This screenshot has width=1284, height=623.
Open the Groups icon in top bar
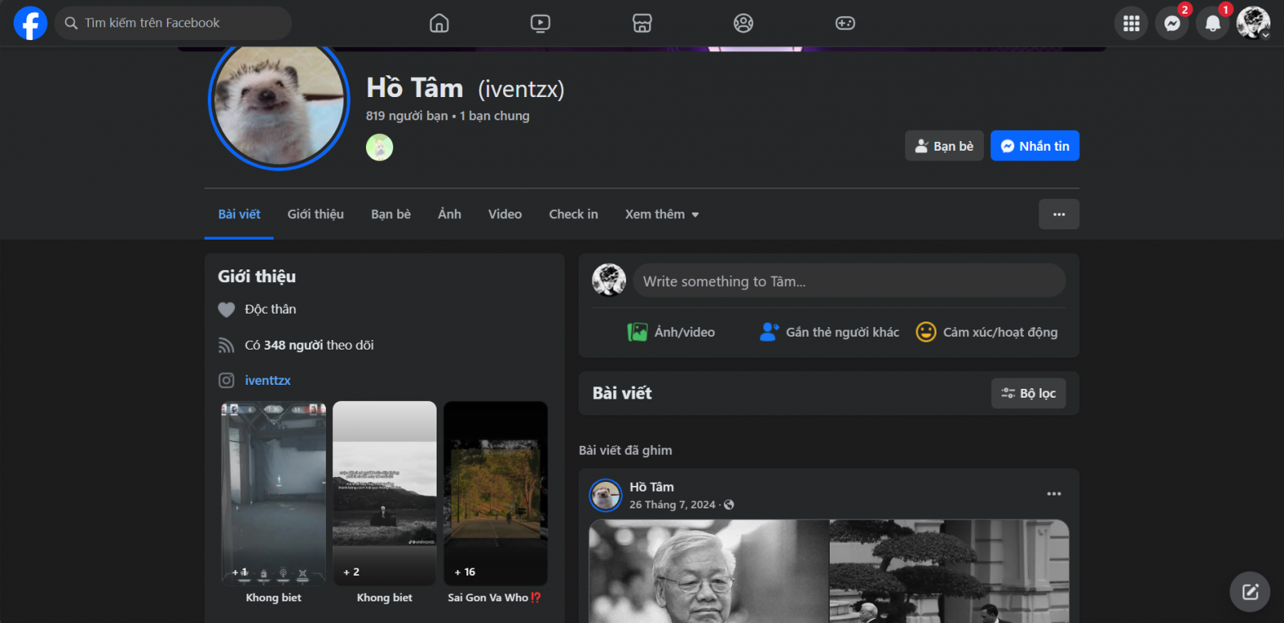[743, 23]
